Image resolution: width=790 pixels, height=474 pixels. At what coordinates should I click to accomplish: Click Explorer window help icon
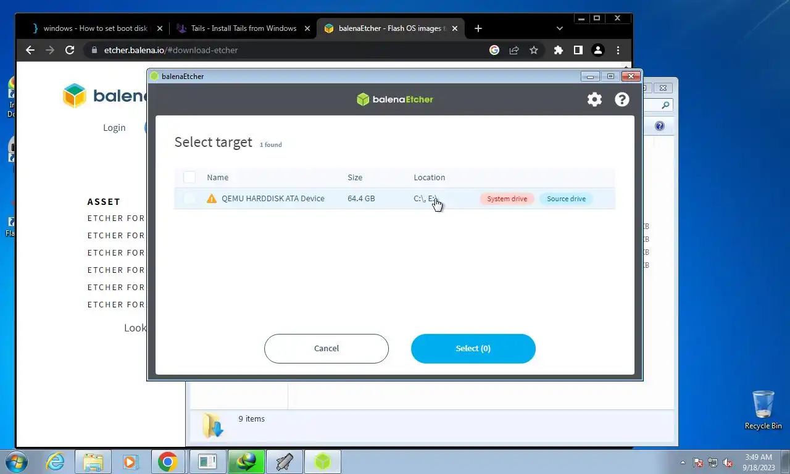[x=660, y=126]
